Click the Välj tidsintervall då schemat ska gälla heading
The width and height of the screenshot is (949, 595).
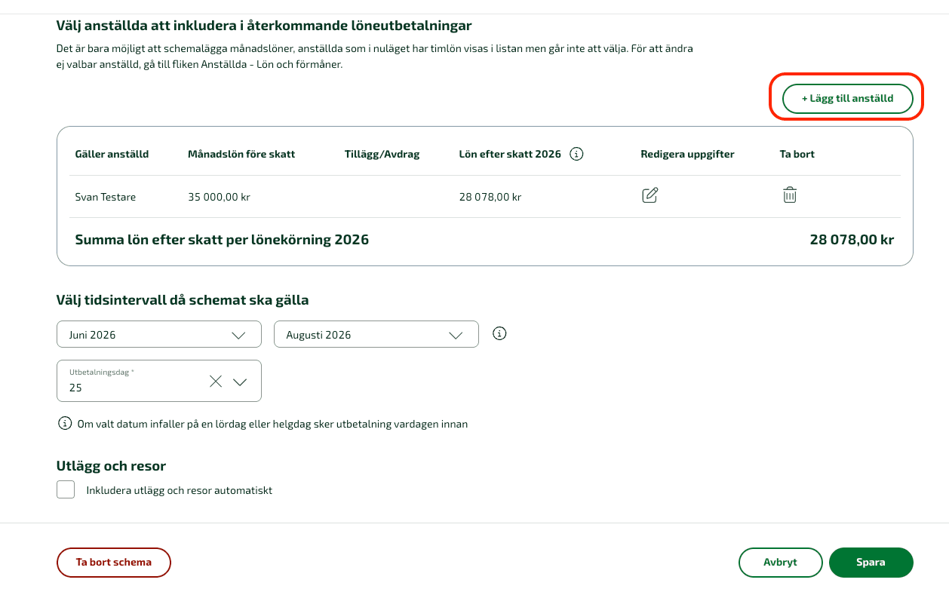[183, 299]
